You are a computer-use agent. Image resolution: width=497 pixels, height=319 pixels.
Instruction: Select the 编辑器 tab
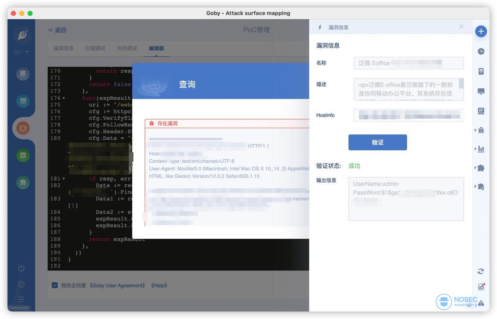tap(156, 48)
